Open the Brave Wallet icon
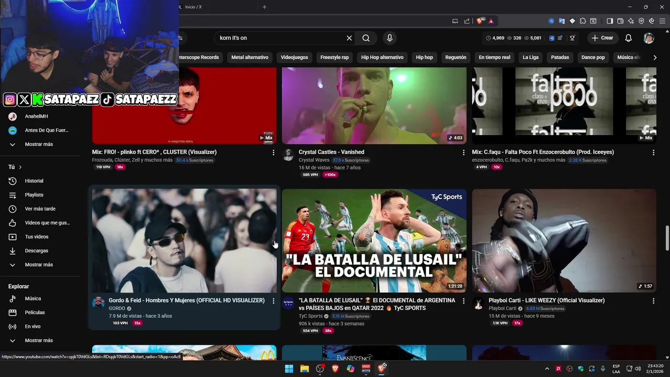The image size is (670, 377). (x=620, y=21)
